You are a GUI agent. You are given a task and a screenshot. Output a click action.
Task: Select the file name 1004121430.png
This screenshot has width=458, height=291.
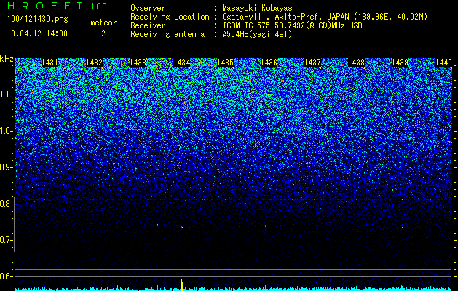(x=38, y=19)
